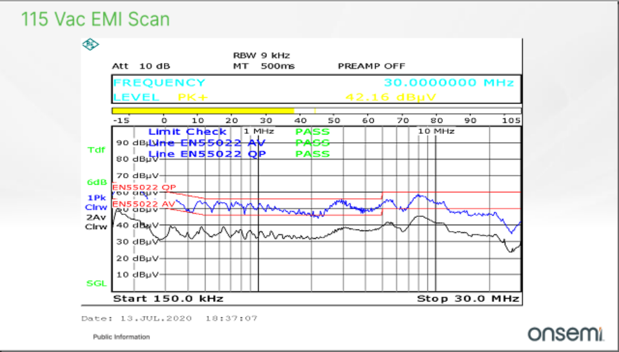The width and height of the screenshot is (619, 352).
Task: Click the Limit Check PASS status
Action: pos(312,132)
